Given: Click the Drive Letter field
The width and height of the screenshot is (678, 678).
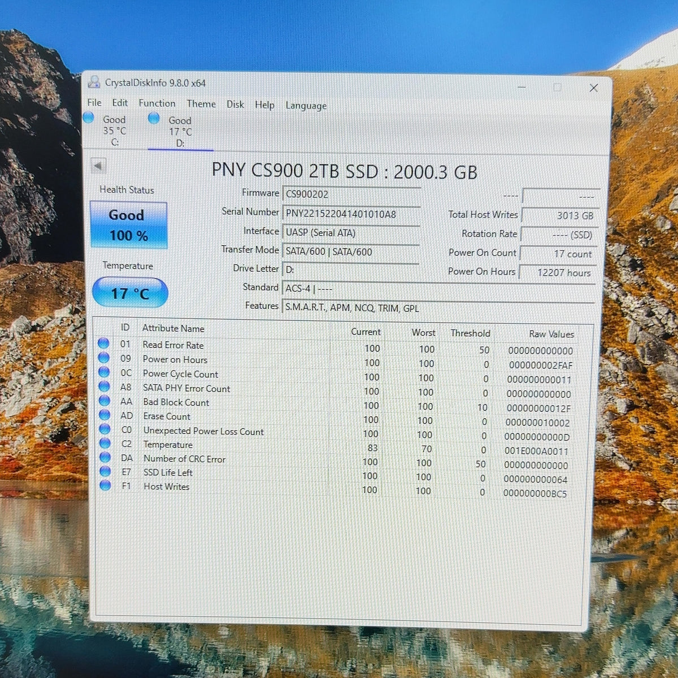Looking at the screenshot, I should click(350, 270).
